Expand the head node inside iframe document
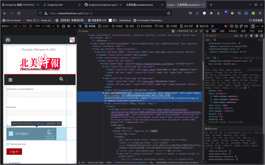Screen dimensions: 265x165 pyautogui.click(x=115, y=134)
